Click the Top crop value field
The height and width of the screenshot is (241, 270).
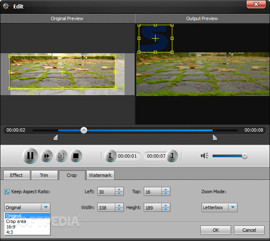tap(153, 192)
